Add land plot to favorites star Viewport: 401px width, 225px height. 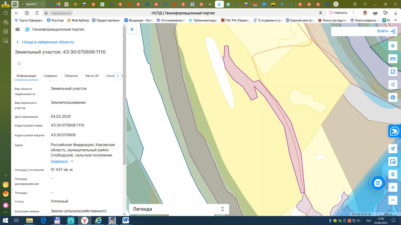point(19,63)
